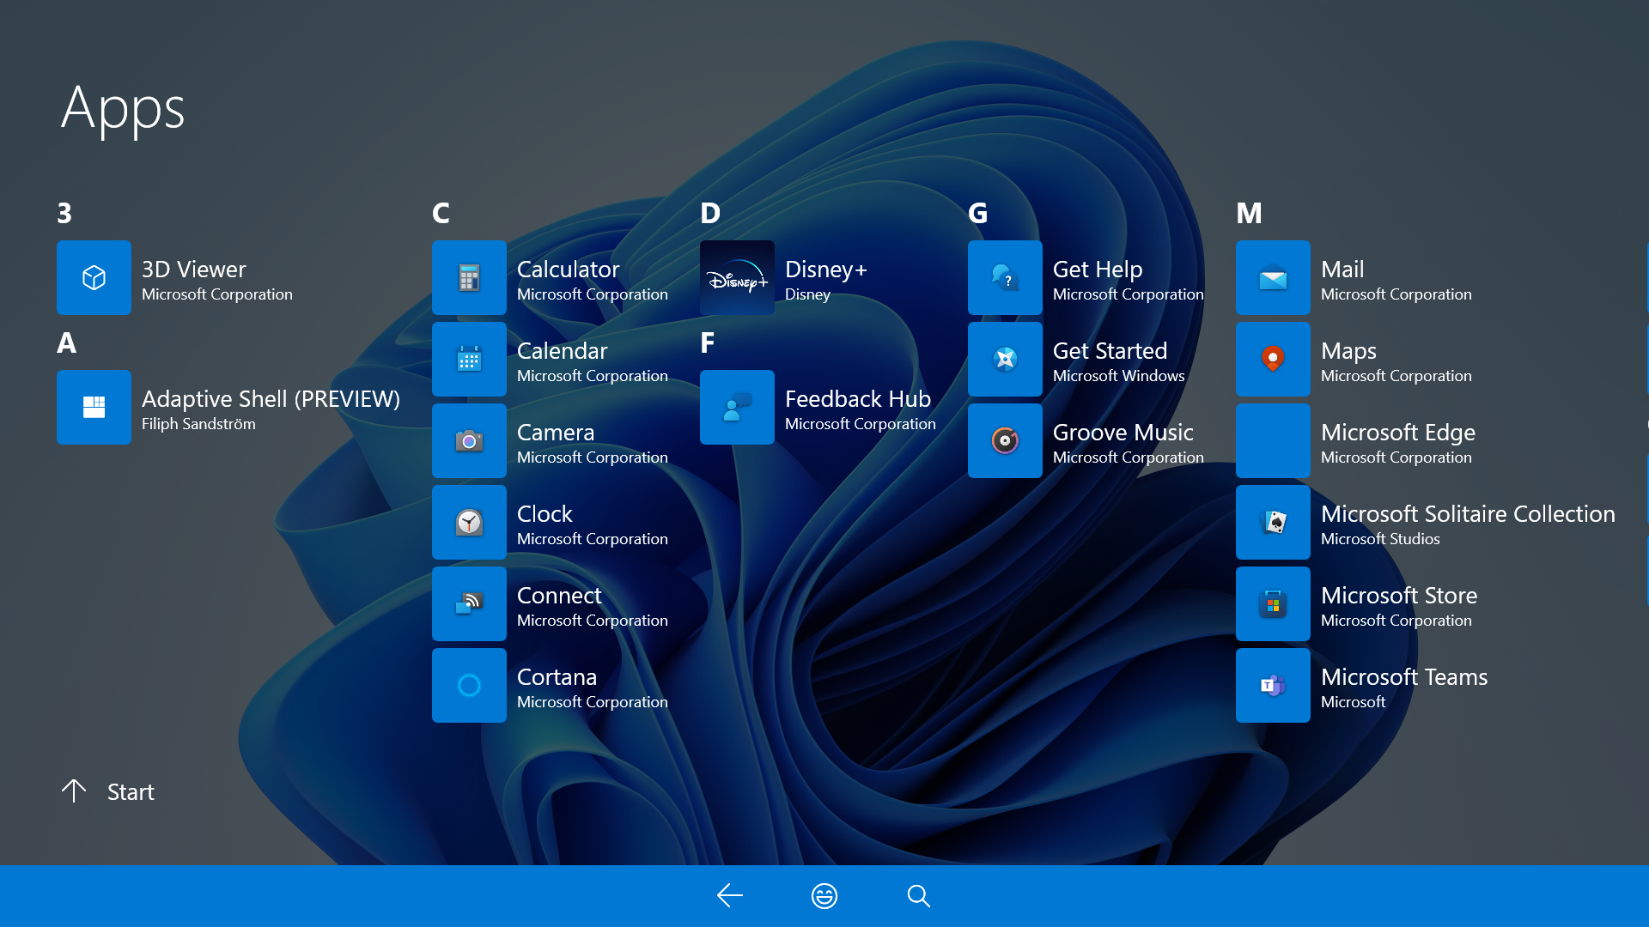Click the Microsoft Store app name
Viewport: 1649px width, 927px height.
pos(1398,596)
